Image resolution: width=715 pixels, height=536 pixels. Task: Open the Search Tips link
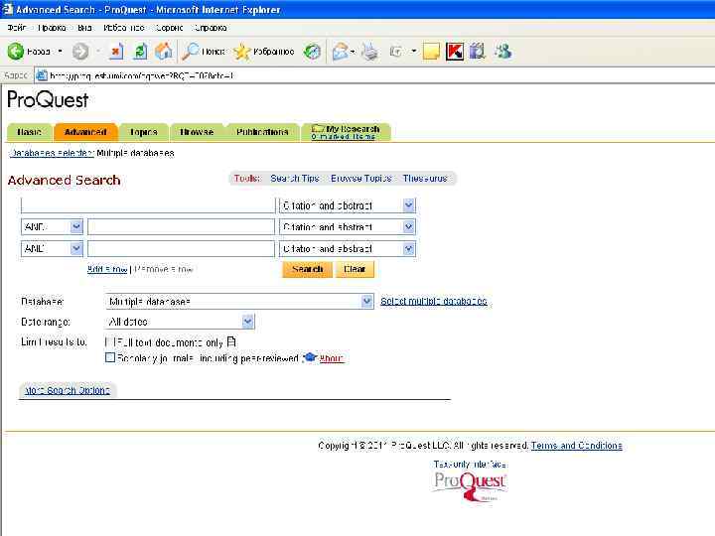coord(295,179)
